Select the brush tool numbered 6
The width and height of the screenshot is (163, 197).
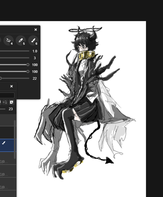click(x=33, y=40)
